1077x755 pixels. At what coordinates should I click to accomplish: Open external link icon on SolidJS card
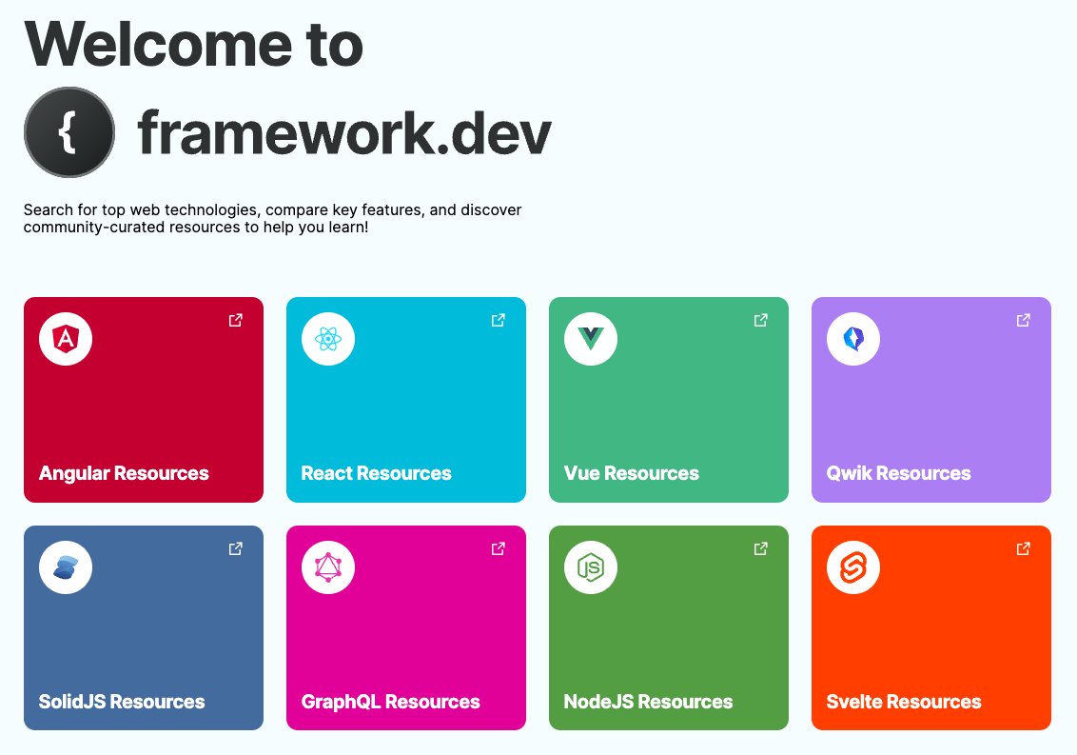tap(236, 548)
